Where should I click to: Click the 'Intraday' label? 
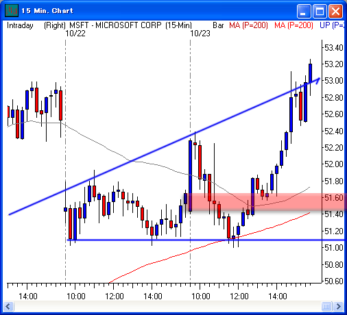tap(20, 25)
